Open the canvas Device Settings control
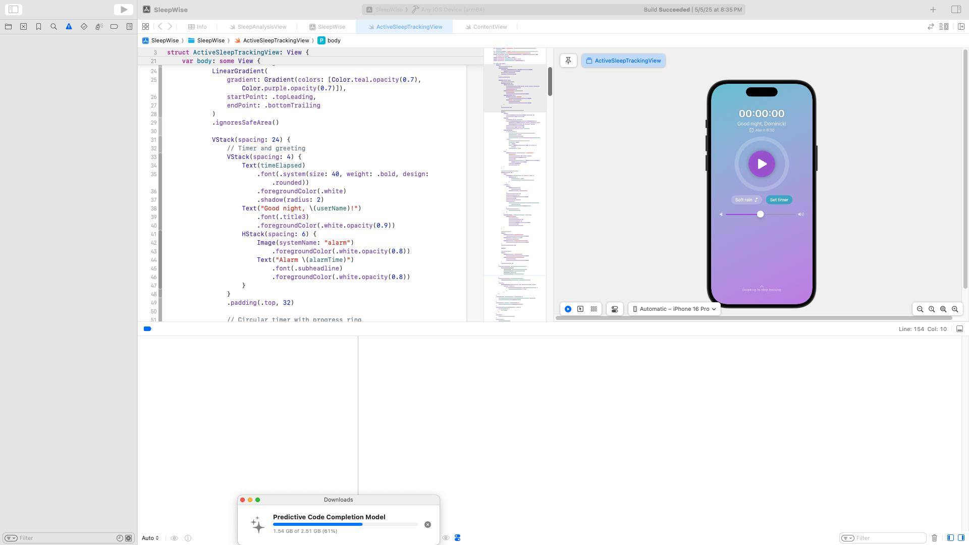Viewport: 969px width, 545px height. 615,309
